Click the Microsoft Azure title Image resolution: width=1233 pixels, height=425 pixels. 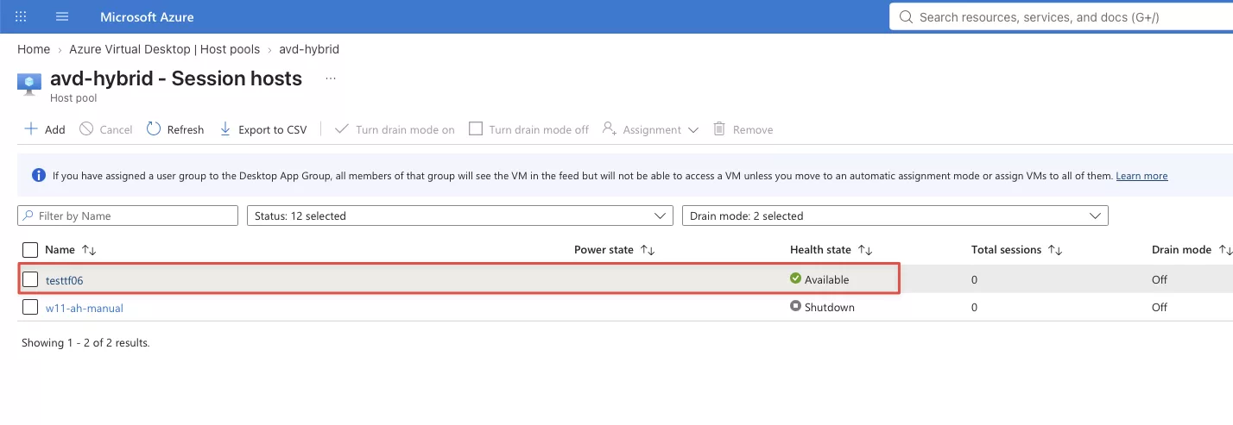(147, 17)
